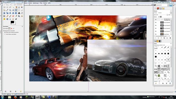Screen dimensions: 176x99
Task: Open the image selector dropdown in dock
Action: tap(168, 5)
